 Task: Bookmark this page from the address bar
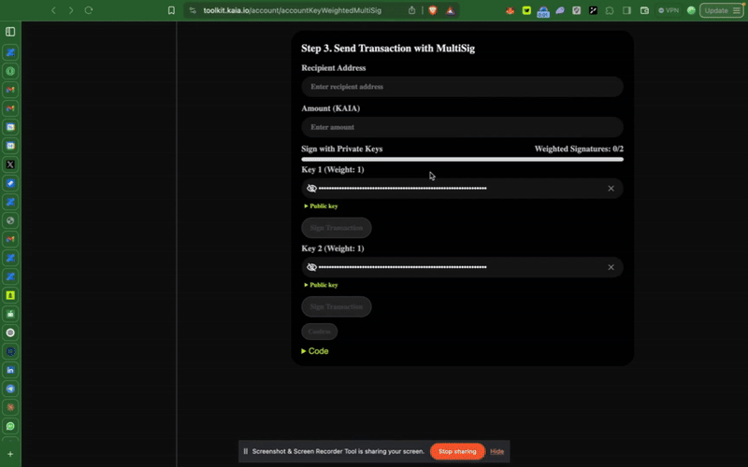(171, 10)
